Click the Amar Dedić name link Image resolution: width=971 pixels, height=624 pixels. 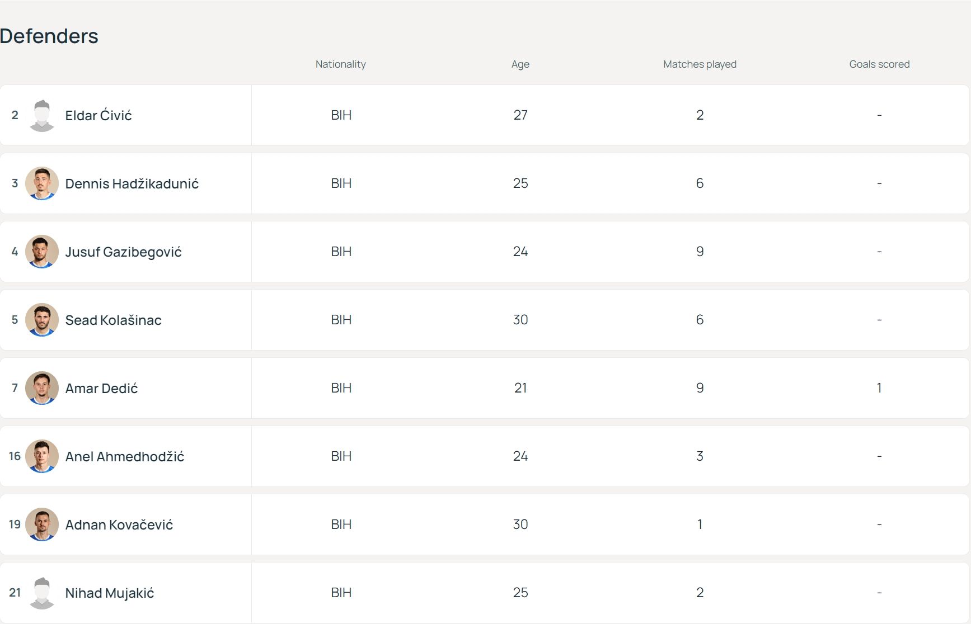coord(101,389)
